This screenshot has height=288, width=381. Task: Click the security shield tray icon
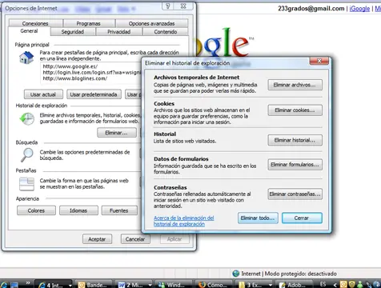(x=352, y=285)
